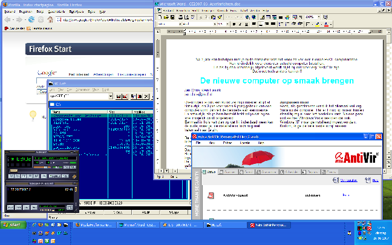The height and width of the screenshot is (245, 392).
Task: Toggle Winamp Repeat button
Action: pos(65,176)
